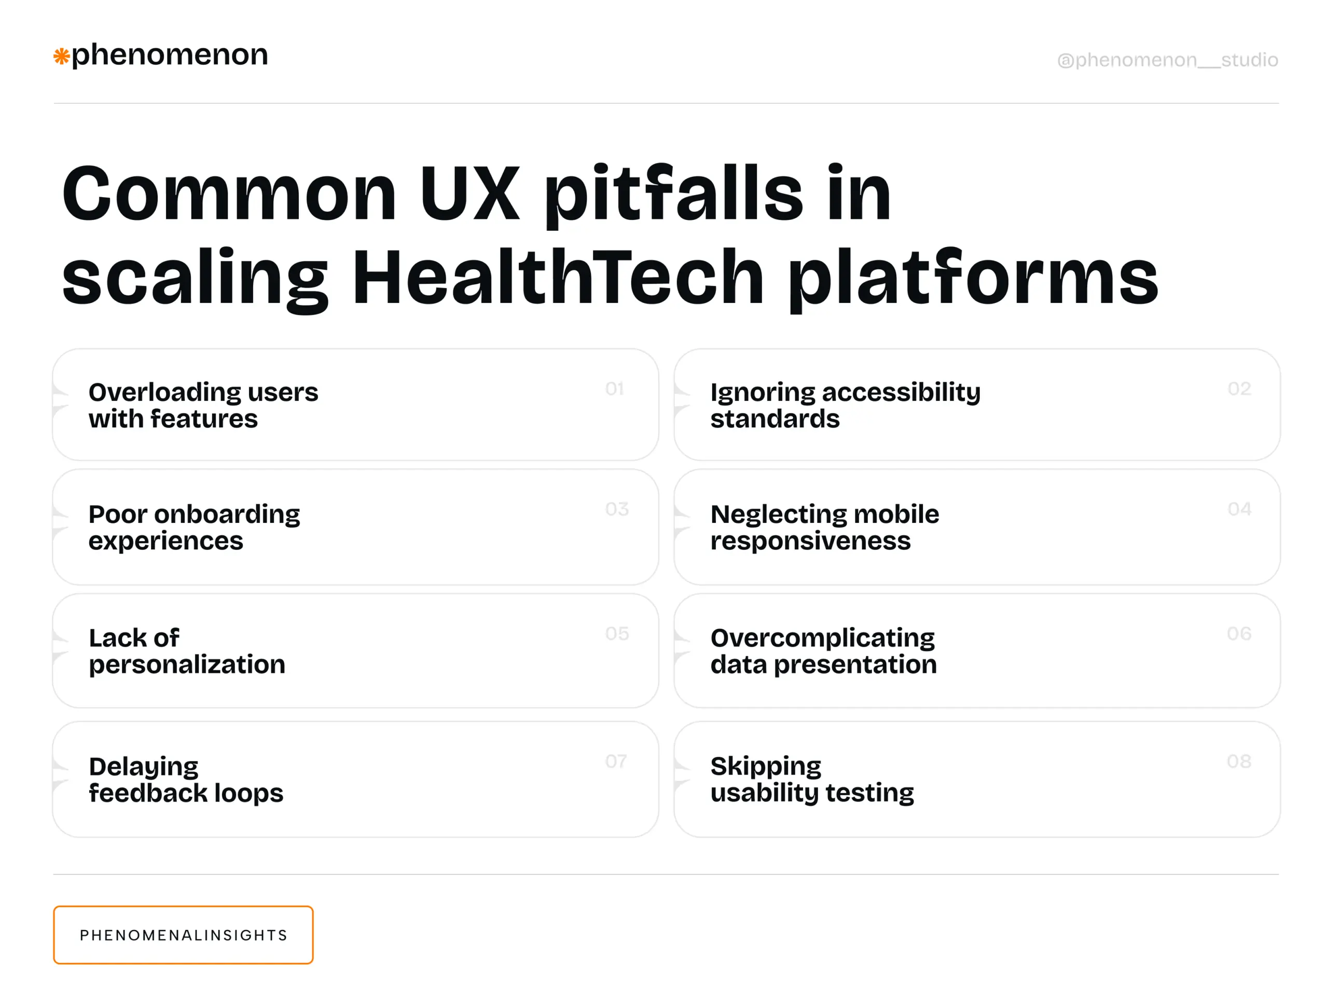Click the "Delaying feedback loops" text

point(186,779)
